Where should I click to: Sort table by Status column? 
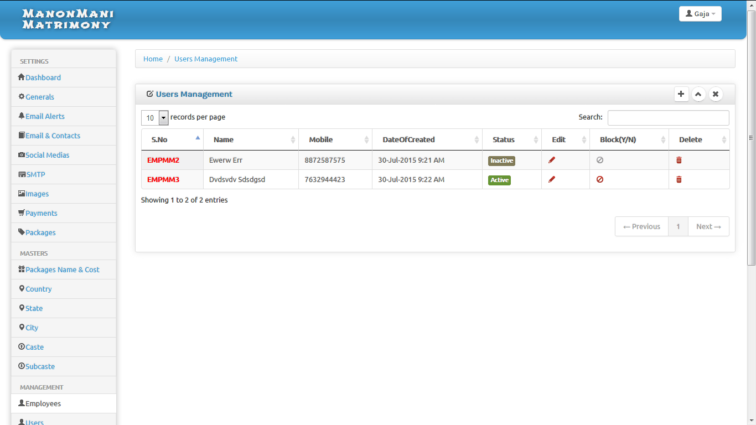pyautogui.click(x=512, y=139)
